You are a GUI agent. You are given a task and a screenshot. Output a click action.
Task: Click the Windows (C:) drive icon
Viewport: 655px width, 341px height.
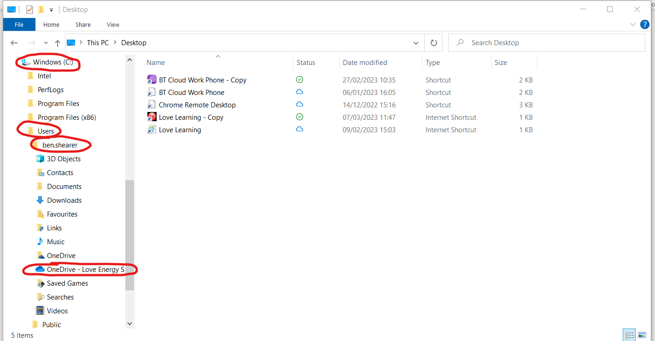[x=25, y=62]
